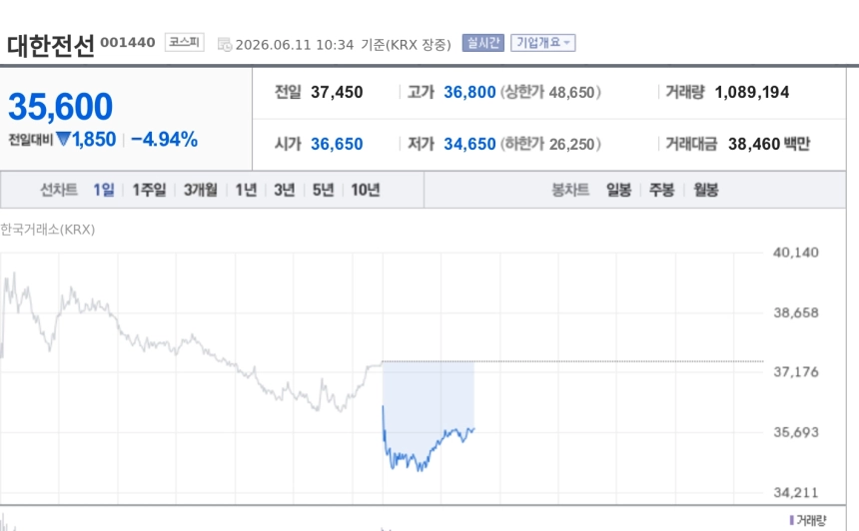Select the 3개월 chart range
This screenshot has height=531, width=859.
click(x=201, y=190)
